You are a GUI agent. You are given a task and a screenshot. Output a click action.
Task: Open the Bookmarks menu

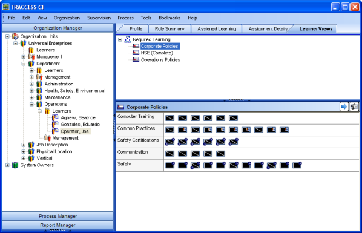click(169, 18)
